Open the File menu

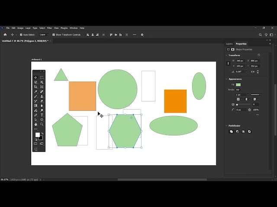(8, 28)
